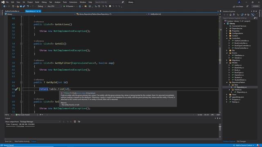
Task: Click Live Share button
Action: (238, 7)
